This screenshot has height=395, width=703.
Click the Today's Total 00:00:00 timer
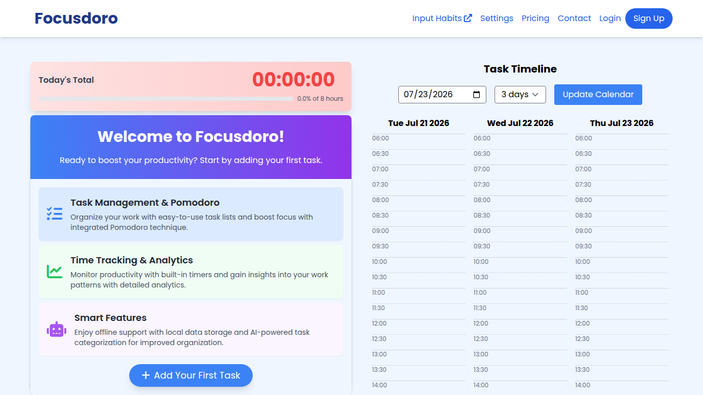pos(293,80)
